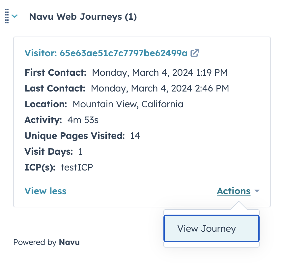Click the Location label
Image resolution: width=284 pixels, height=264 pixels.
point(46,104)
